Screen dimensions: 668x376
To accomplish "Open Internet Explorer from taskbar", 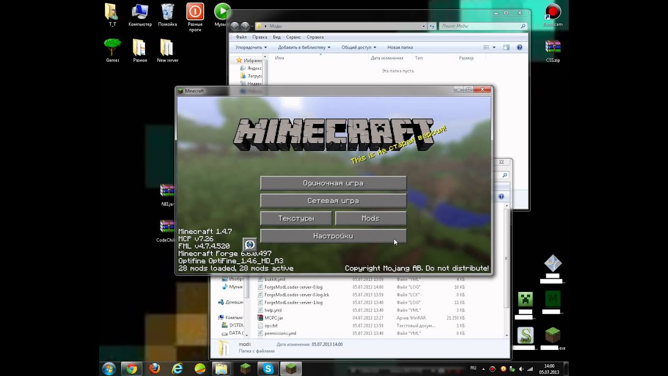I will 177,369.
